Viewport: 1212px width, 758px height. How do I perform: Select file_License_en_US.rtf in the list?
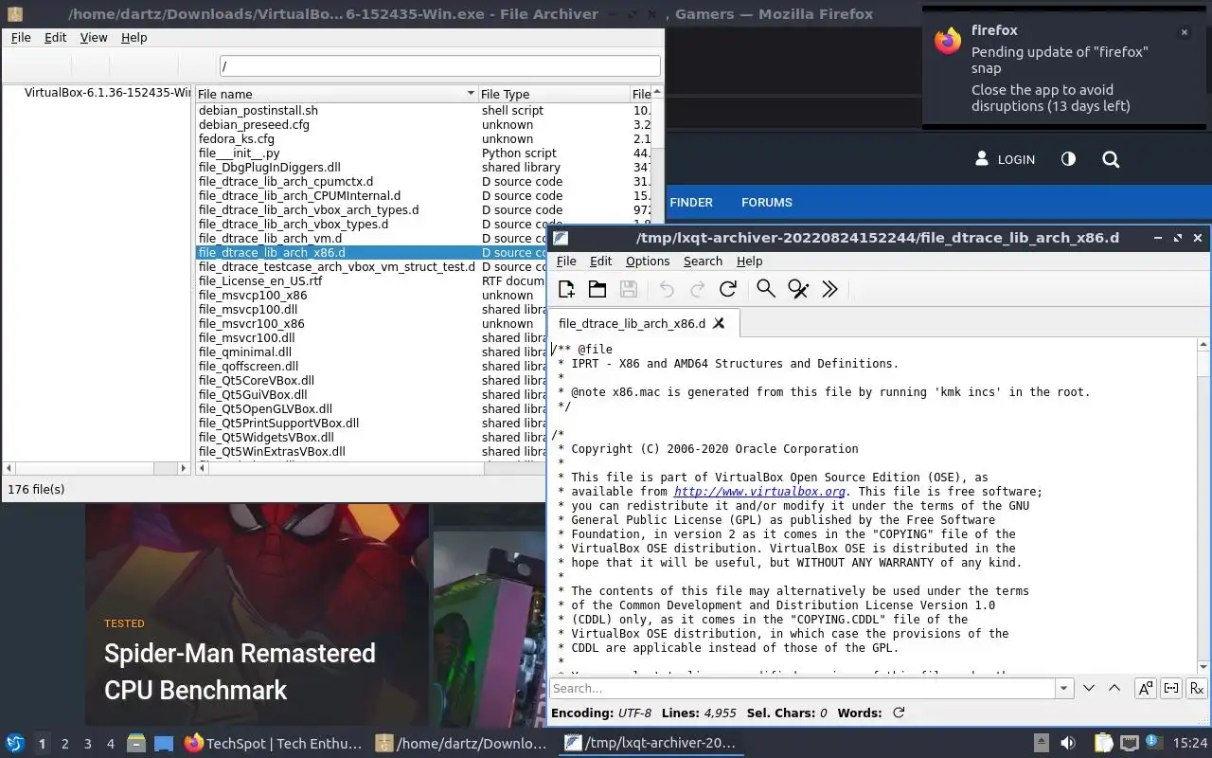click(260, 281)
